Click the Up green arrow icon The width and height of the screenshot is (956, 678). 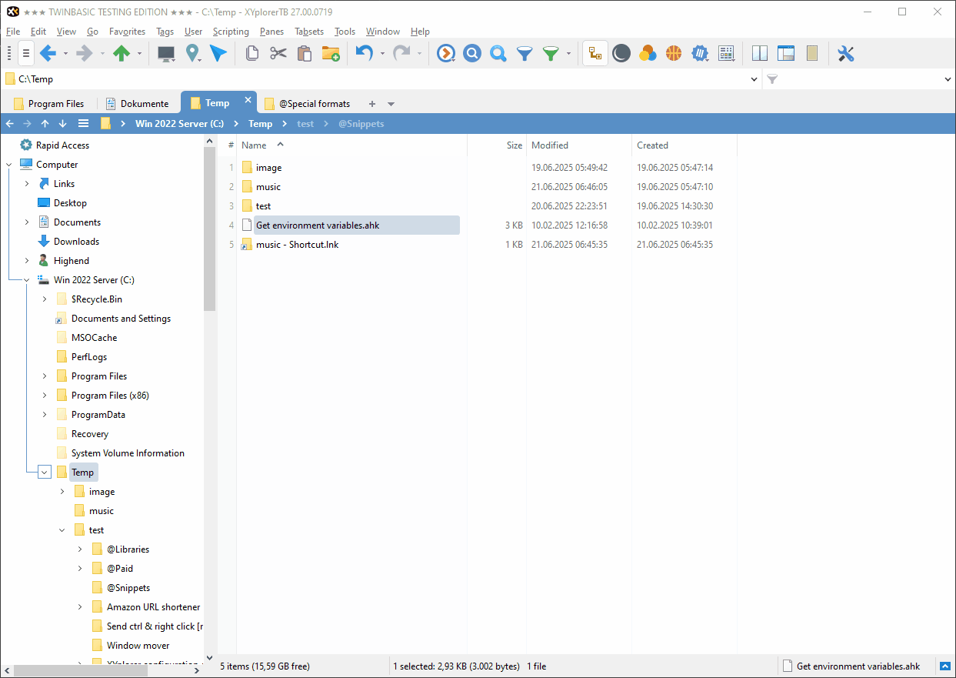point(121,53)
